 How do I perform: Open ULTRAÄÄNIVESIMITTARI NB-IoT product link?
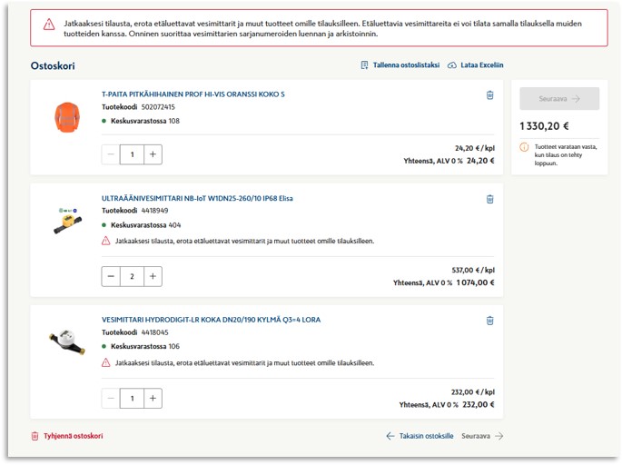[x=197, y=198]
